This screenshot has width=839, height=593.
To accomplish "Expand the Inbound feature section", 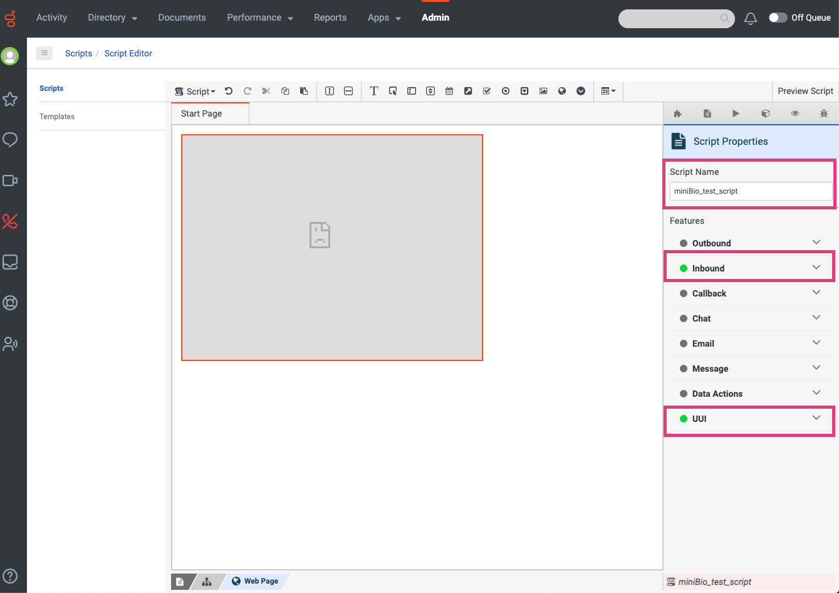I will 816,268.
